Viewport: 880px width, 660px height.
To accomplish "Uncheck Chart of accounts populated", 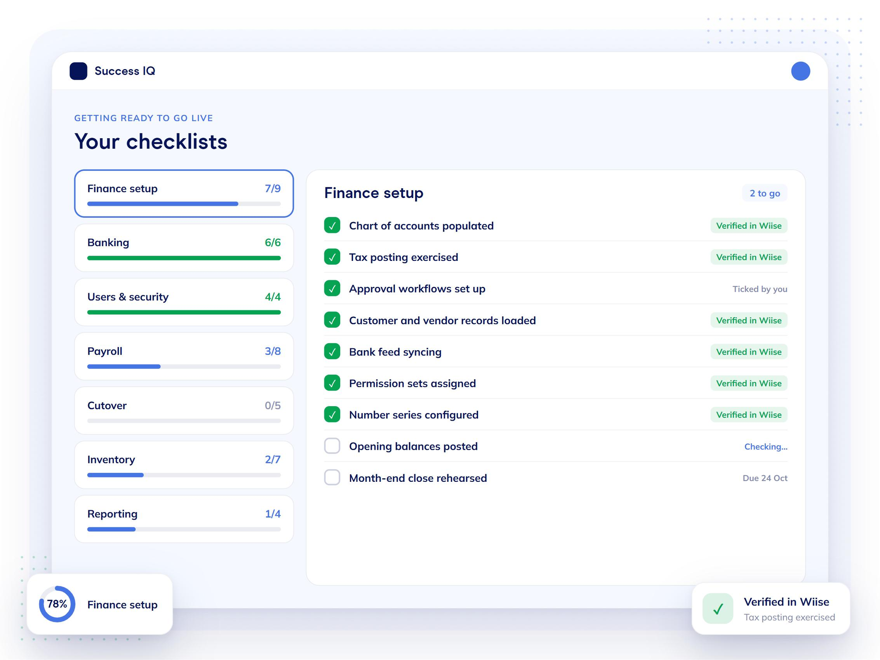I will point(332,225).
